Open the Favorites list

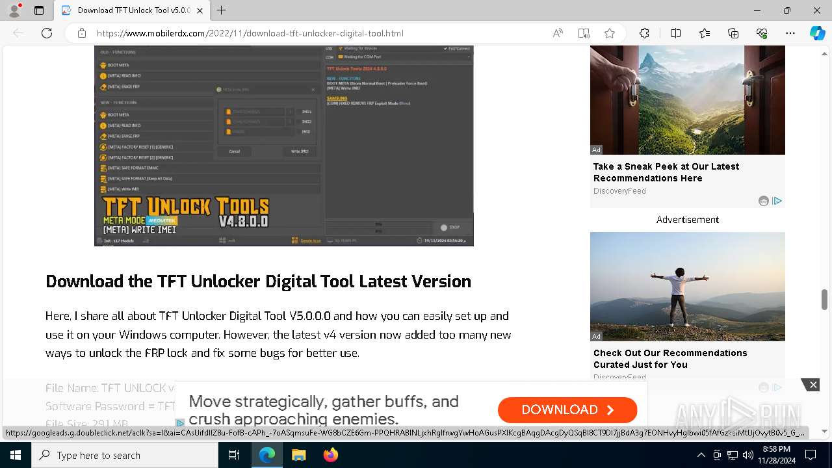tap(705, 33)
